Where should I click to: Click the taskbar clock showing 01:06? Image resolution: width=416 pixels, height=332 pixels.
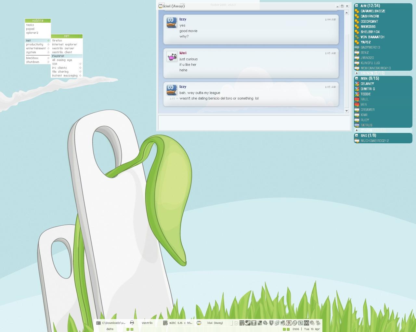296,329
